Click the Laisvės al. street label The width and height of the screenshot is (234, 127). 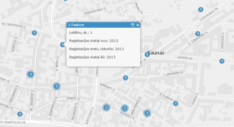[x=185, y=58]
